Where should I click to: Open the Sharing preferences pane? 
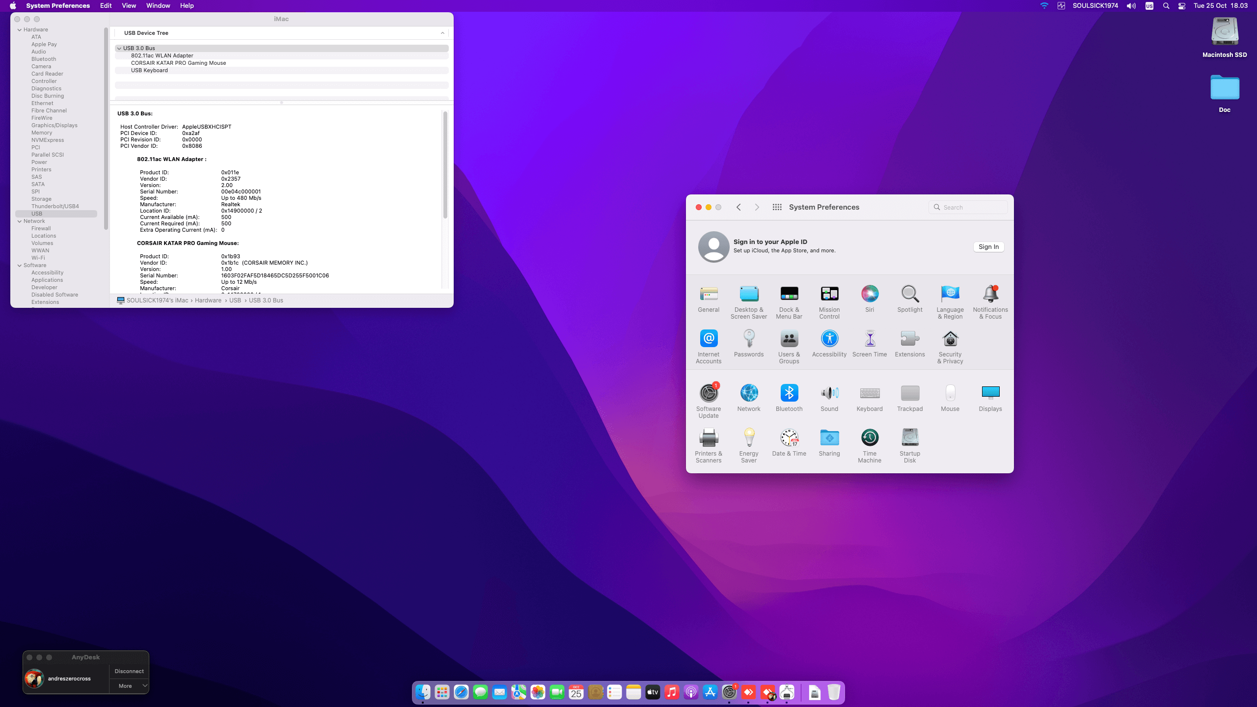(x=829, y=442)
